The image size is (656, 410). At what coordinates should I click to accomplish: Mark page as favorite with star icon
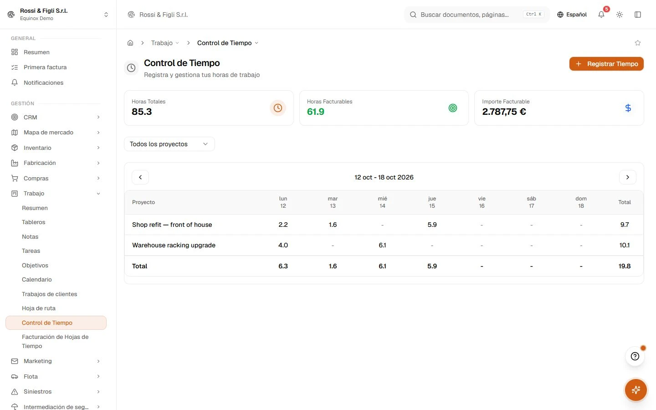click(638, 43)
